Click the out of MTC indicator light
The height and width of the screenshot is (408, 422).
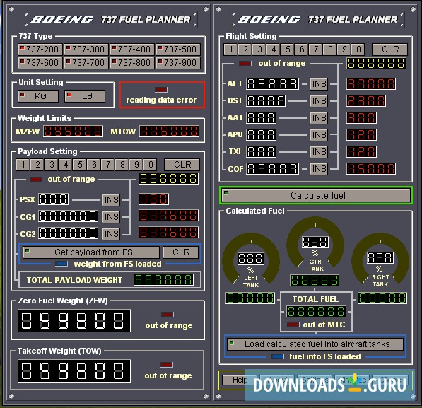tap(293, 325)
